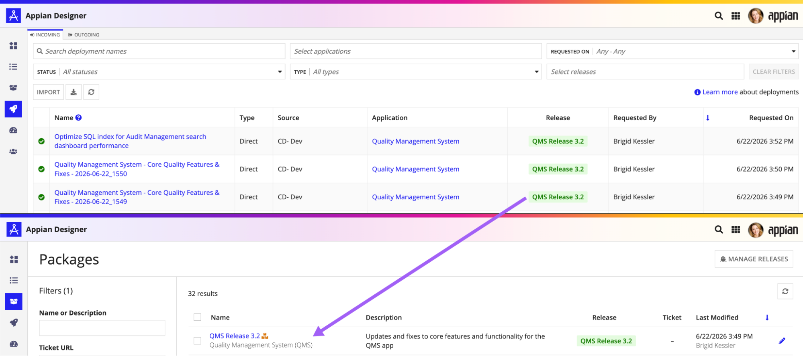Click the pencil edit icon for QMS Release 3.2 package
The image size is (803, 356).
pyautogui.click(x=782, y=341)
